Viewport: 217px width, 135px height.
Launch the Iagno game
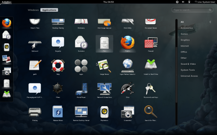pyautogui.click(x=81, y=67)
